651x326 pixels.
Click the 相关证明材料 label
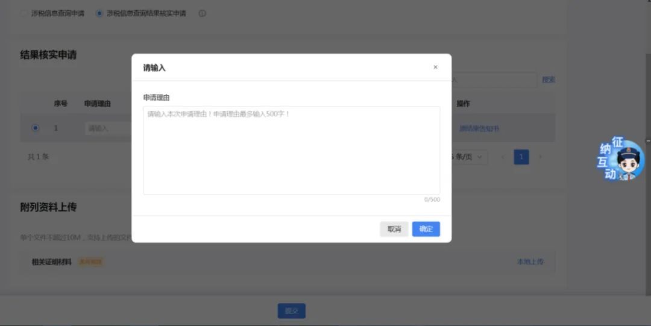coord(51,262)
